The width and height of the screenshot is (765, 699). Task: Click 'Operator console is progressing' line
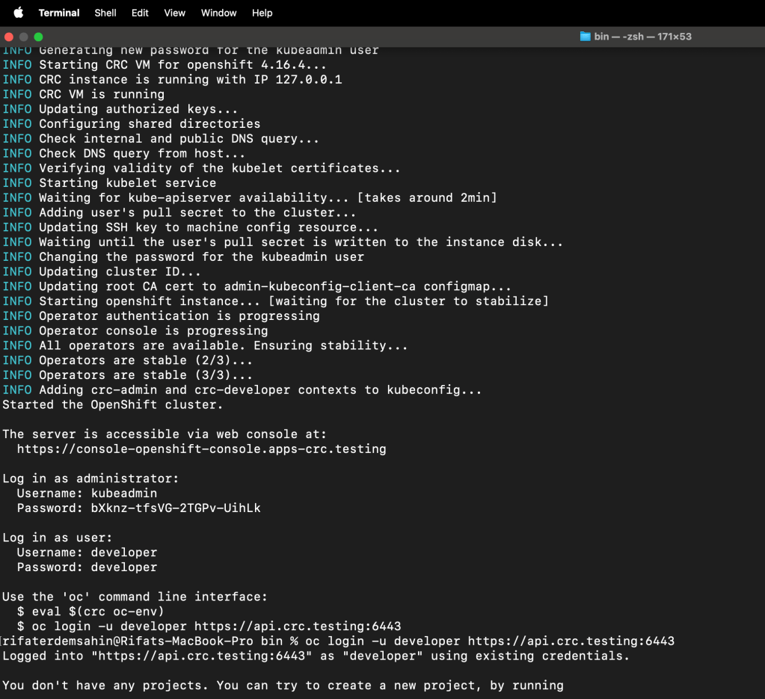(x=135, y=330)
